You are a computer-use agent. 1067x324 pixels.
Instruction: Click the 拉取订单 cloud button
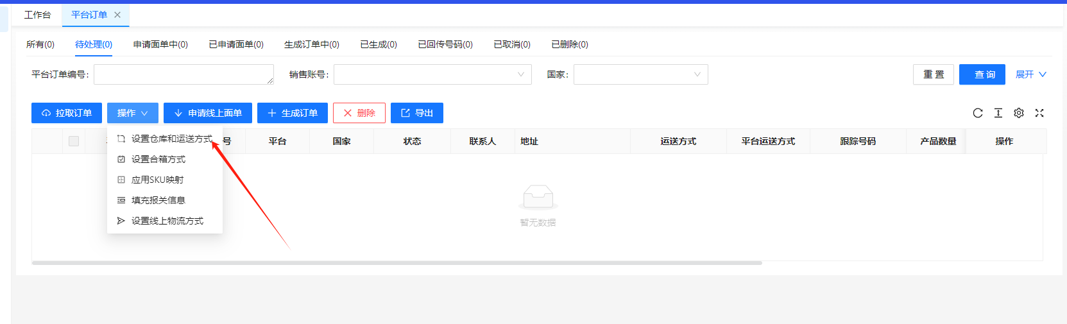coord(67,113)
